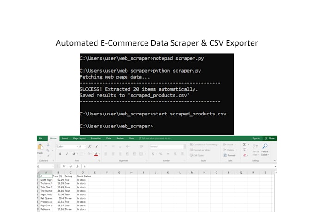Screen dimensions: 314x212
Task: Open the General number format dropdown
Action: point(184,147)
